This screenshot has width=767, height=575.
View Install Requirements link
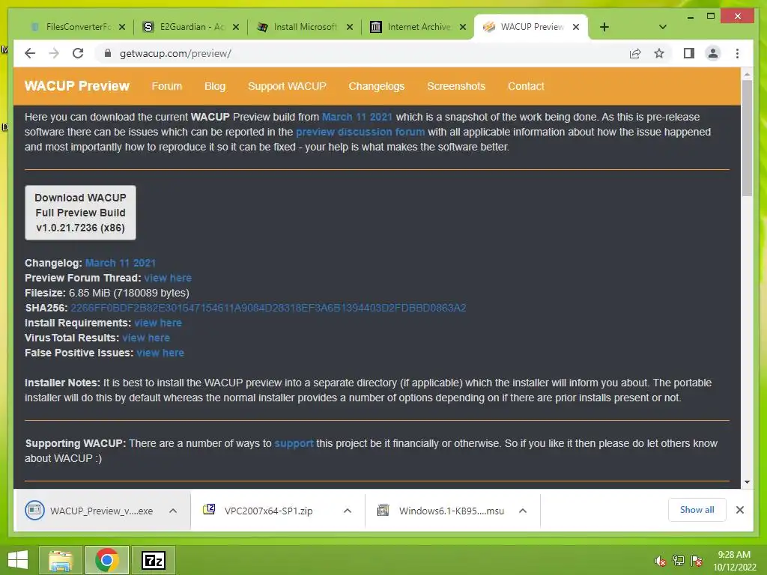click(158, 323)
